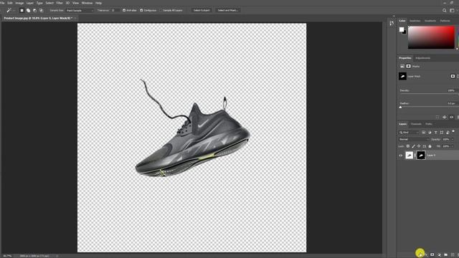Load selection from mask icon in Properties
This screenshot has height=258, width=459.
tap(437, 117)
